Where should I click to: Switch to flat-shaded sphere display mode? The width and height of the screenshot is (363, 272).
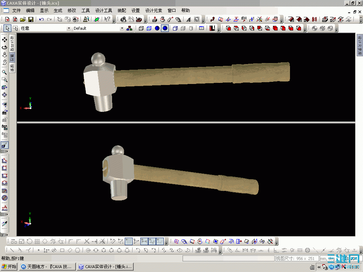[157, 28]
